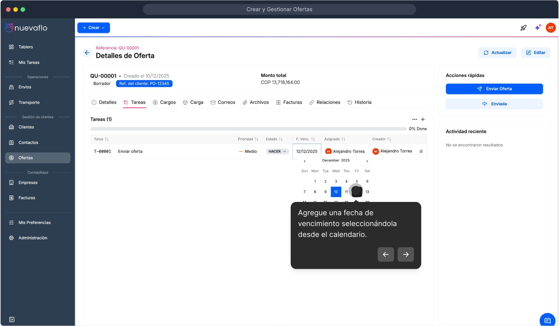Click the rocket icon in top bar

[523, 28]
